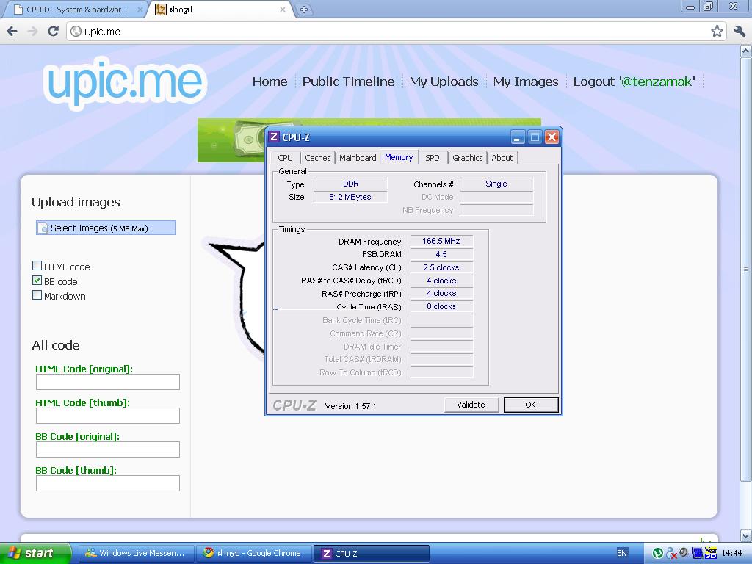752x564 pixels.
Task: Open the Chrome wrench menu
Action: pos(740,32)
